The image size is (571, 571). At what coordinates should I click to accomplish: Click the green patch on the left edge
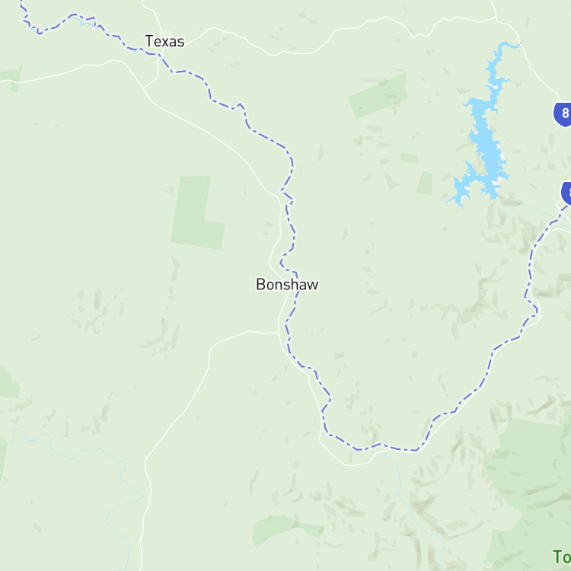coord(8,382)
